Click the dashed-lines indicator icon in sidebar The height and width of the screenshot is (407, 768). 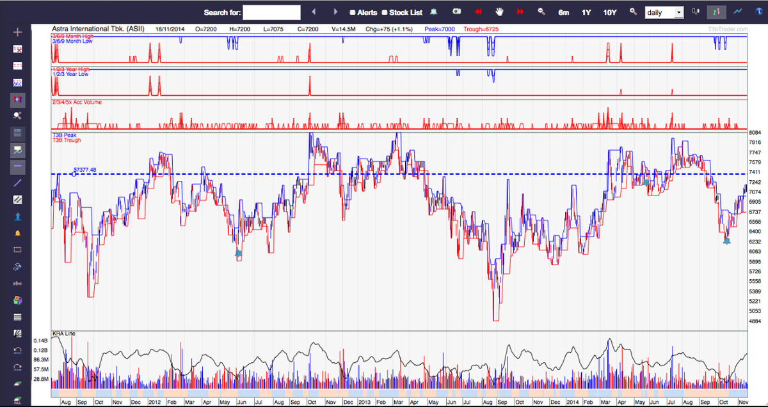[17, 66]
